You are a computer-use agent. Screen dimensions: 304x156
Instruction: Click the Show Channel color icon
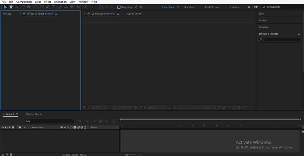pyautogui.click(x=145, y=107)
